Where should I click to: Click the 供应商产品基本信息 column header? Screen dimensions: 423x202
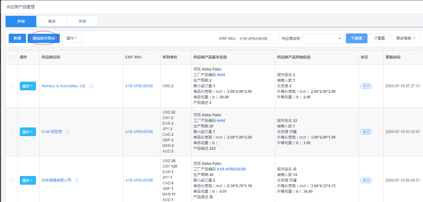pyautogui.click(x=210, y=57)
